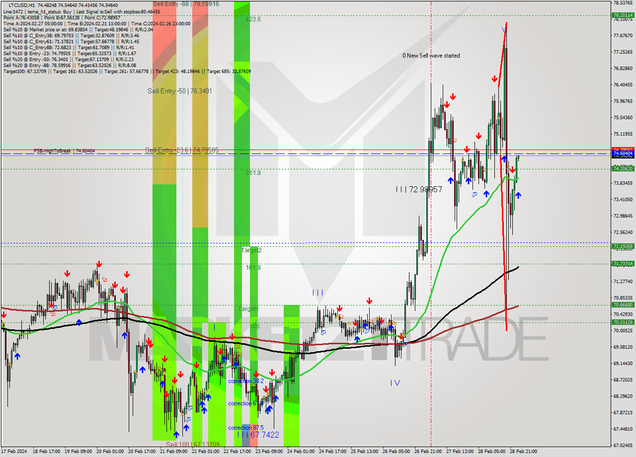The height and width of the screenshot is (457, 636).
Task: Click '18 Feb 17:00' on the time axis
Action: pos(46,452)
